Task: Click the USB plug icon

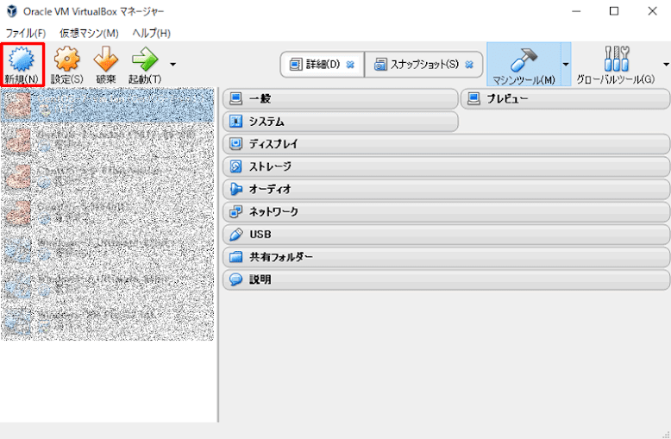Action: 235,235
